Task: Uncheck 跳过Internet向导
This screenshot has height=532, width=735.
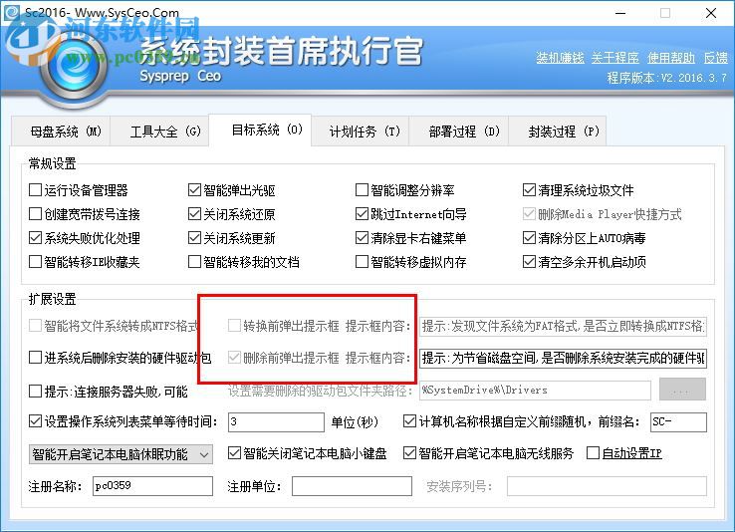Action: [362, 214]
